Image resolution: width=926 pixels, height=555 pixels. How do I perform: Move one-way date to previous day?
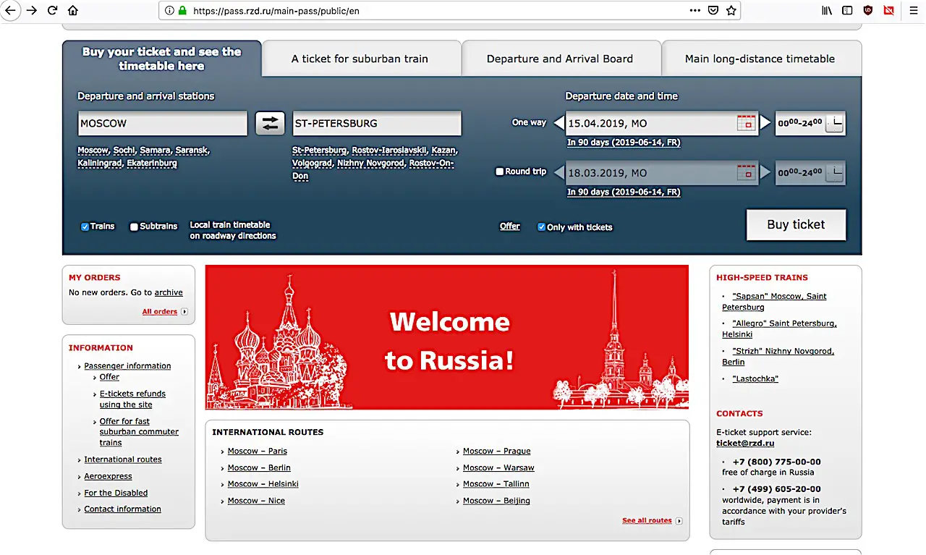pyautogui.click(x=558, y=123)
